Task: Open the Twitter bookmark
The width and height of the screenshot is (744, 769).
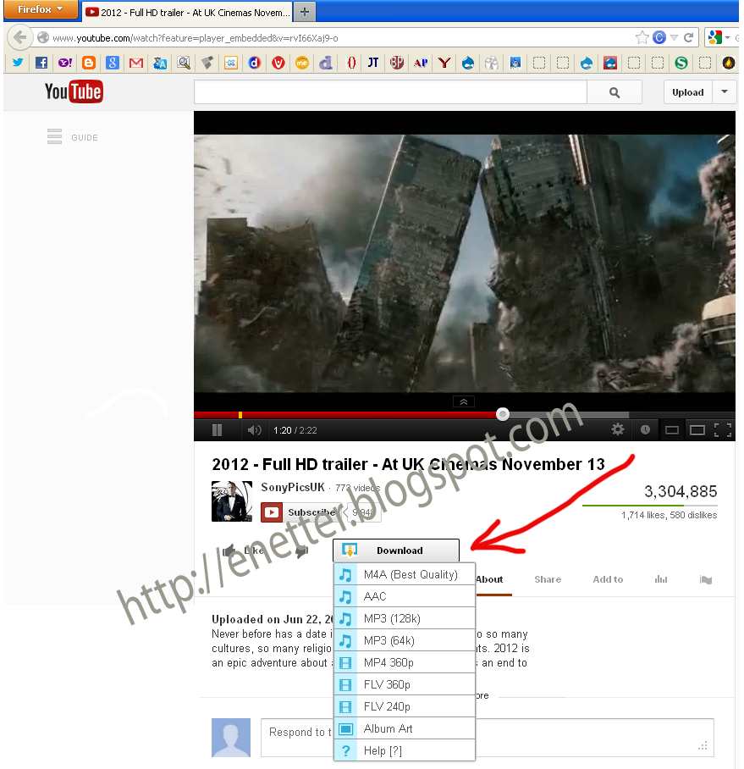Action: tap(18, 63)
